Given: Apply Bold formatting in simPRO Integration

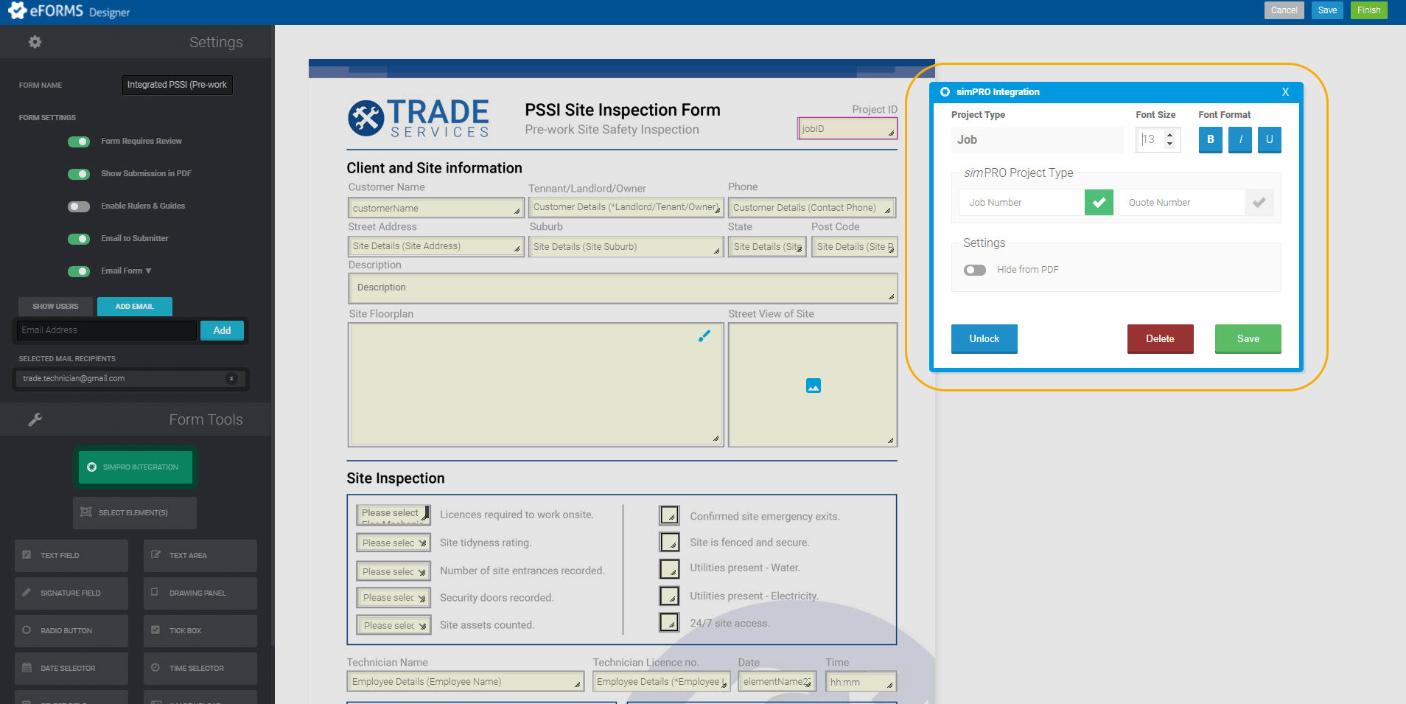Looking at the screenshot, I should pos(1210,140).
